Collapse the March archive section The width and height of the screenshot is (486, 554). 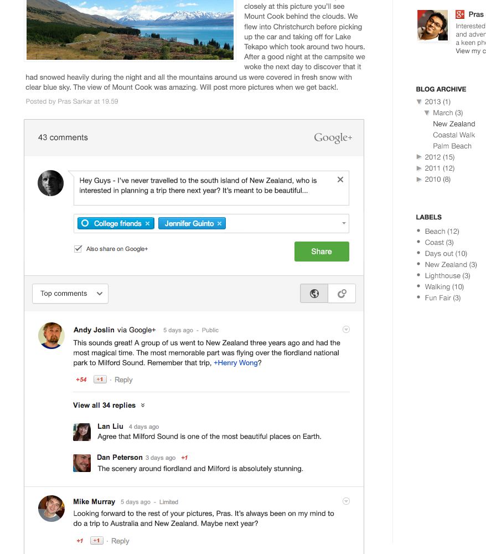(x=427, y=113)
